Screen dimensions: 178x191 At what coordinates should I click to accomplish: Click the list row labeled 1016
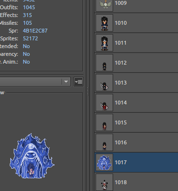point(137,142)
